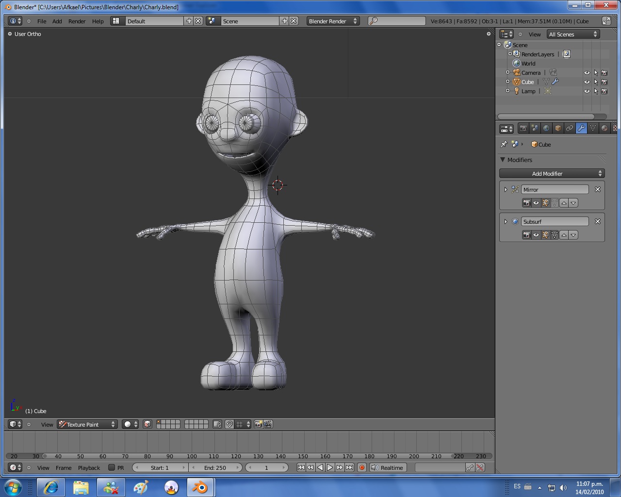
Task: Launch Blender from the Windows taskbar
Action: (x=199, y=487)
